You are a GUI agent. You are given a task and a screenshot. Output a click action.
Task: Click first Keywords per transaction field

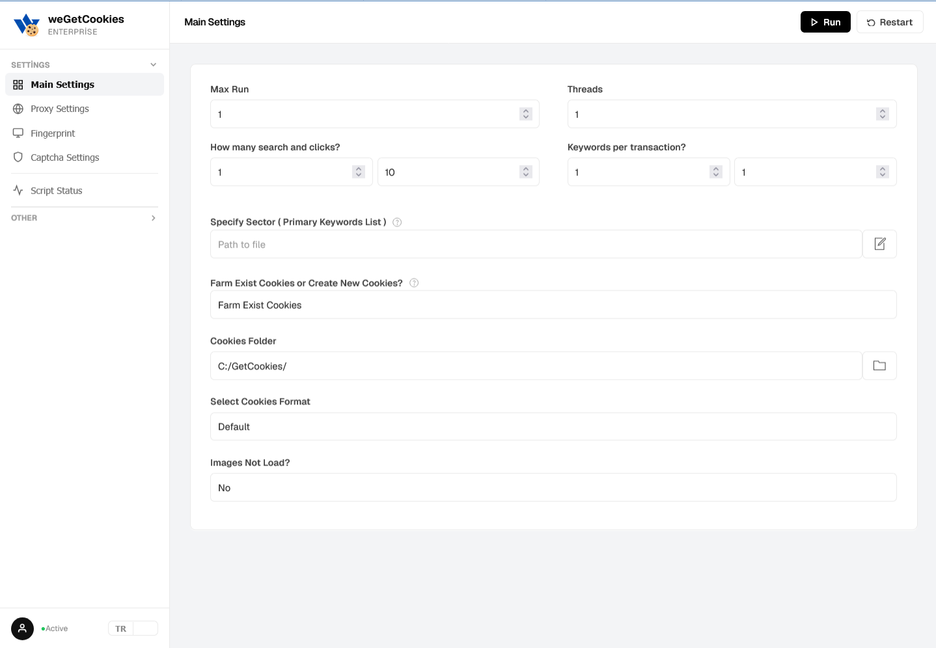(648, 172)
